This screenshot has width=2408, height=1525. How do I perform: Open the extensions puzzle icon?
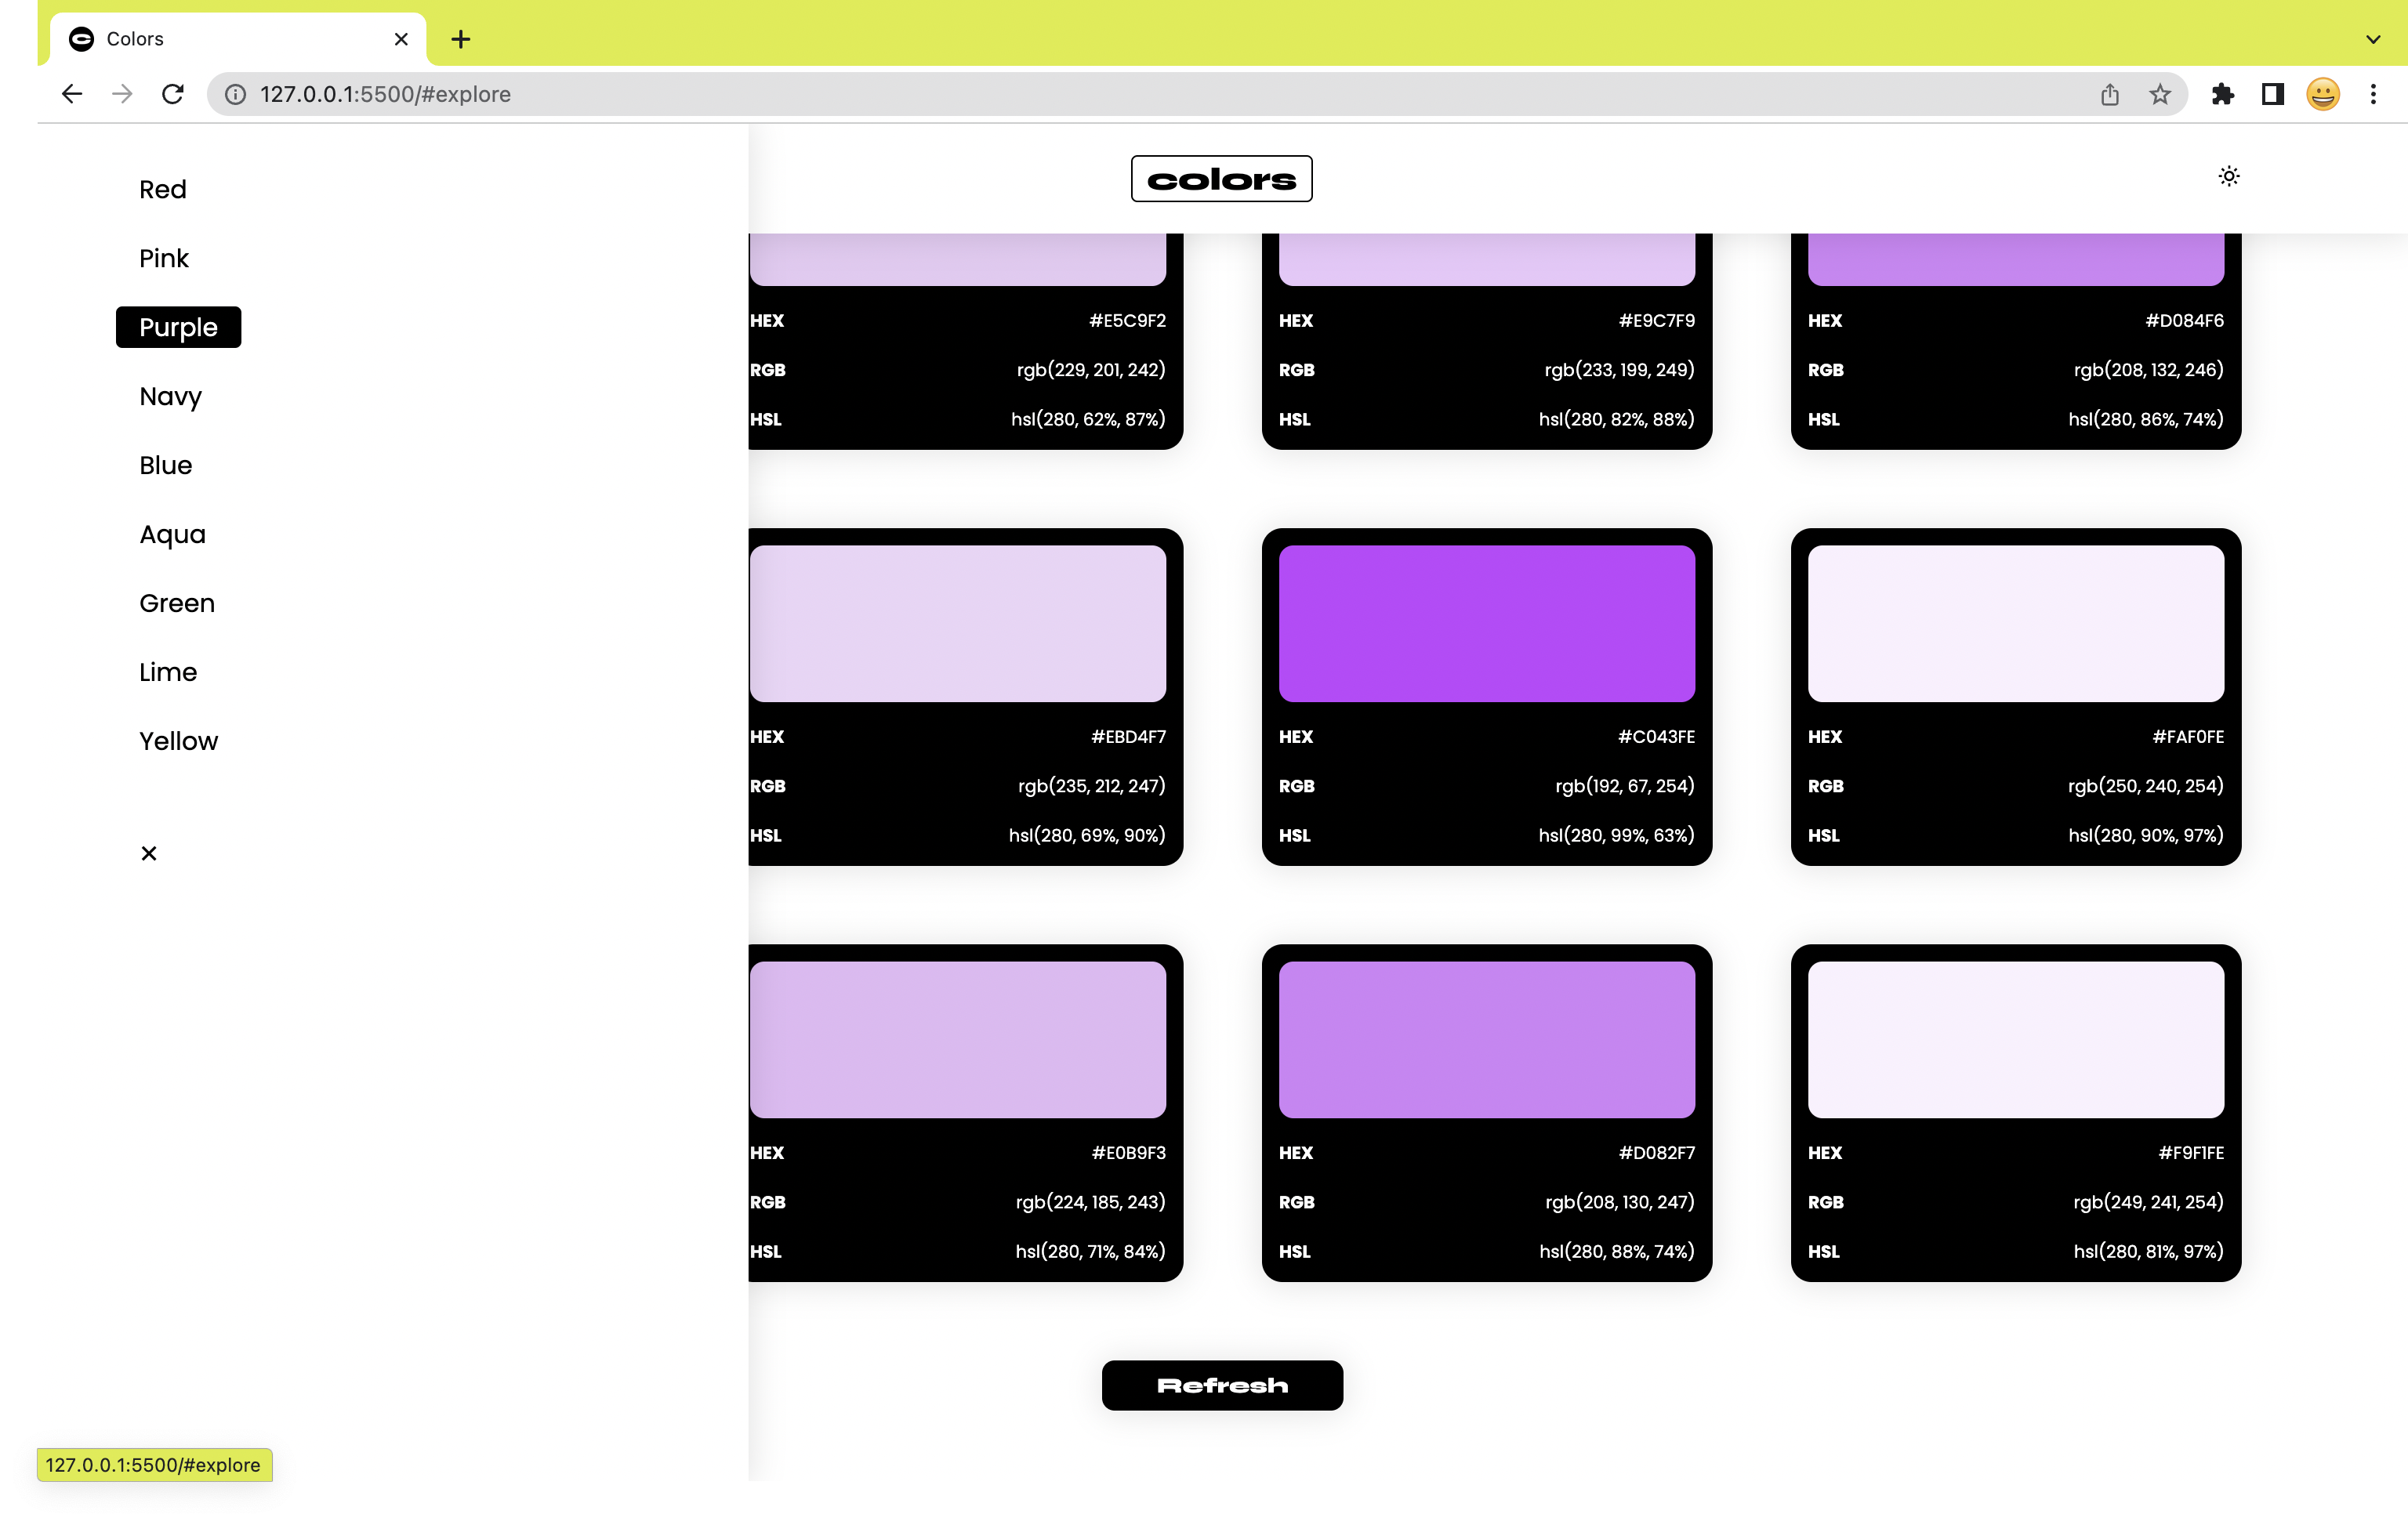[2222, 94]
